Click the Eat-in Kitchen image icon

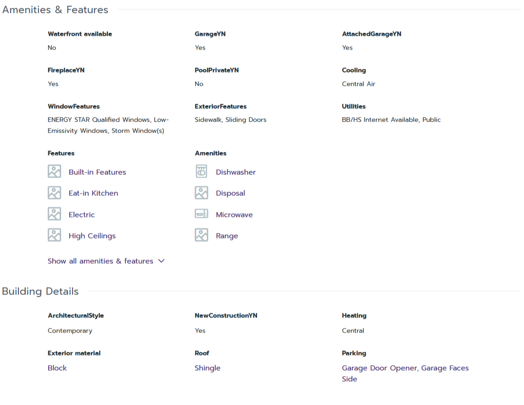[54, 193]
